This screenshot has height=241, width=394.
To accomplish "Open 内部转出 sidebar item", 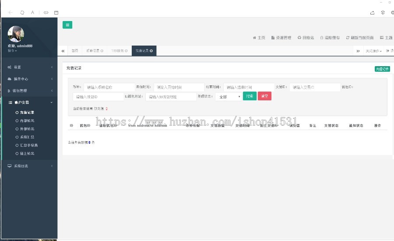I will coord(27,121).
